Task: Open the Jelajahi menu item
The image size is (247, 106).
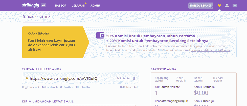Action: (x=78, y=6)
